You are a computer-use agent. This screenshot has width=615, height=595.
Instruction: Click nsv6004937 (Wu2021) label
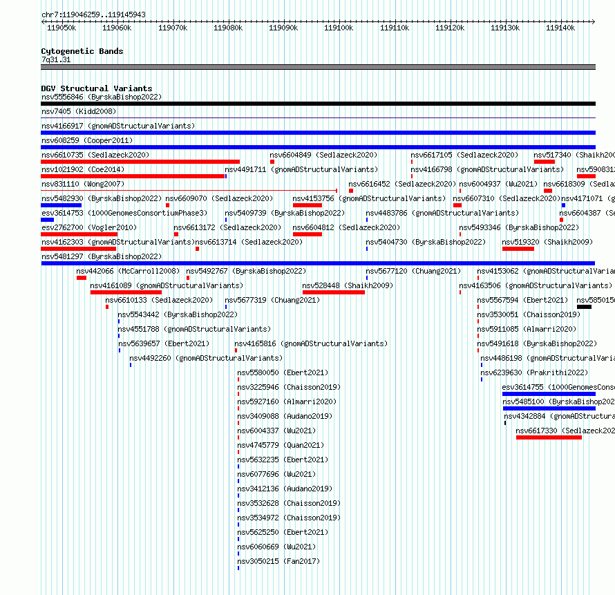pyautogui.click(x=498, y=184)
